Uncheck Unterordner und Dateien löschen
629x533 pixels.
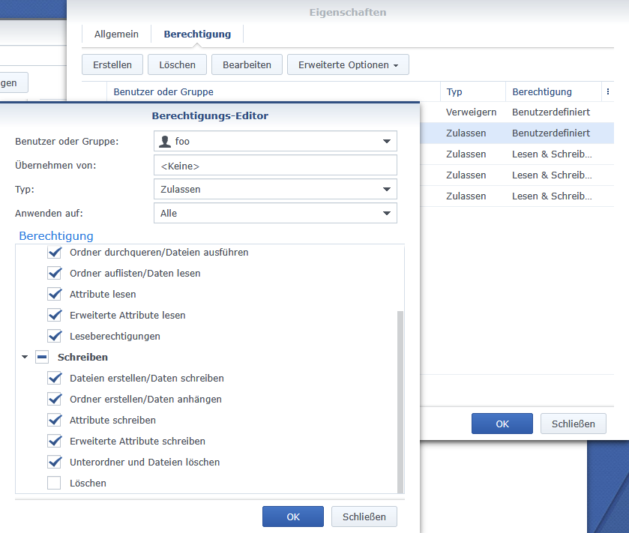pos(54,463)
